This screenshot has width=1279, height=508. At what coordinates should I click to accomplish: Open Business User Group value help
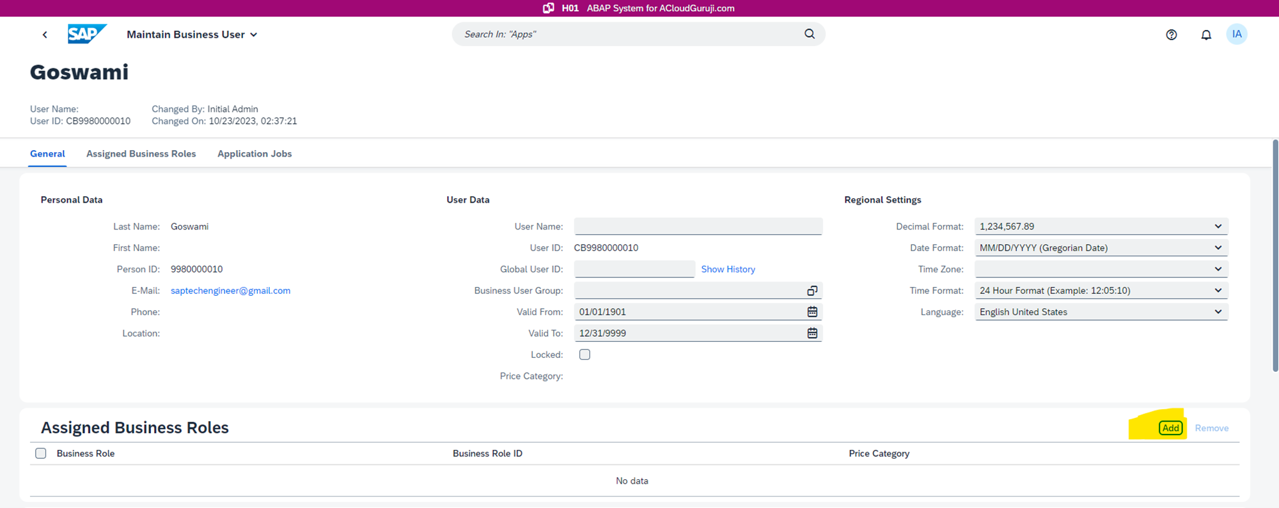[x=812, y=291]
